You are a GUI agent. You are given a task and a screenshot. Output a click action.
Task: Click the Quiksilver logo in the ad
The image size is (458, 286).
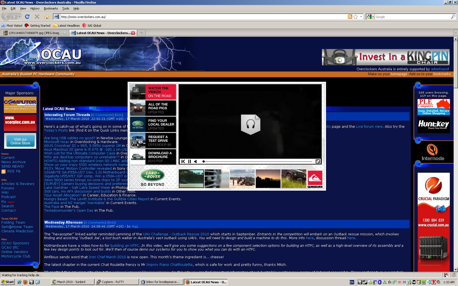(x=315, y=179)
